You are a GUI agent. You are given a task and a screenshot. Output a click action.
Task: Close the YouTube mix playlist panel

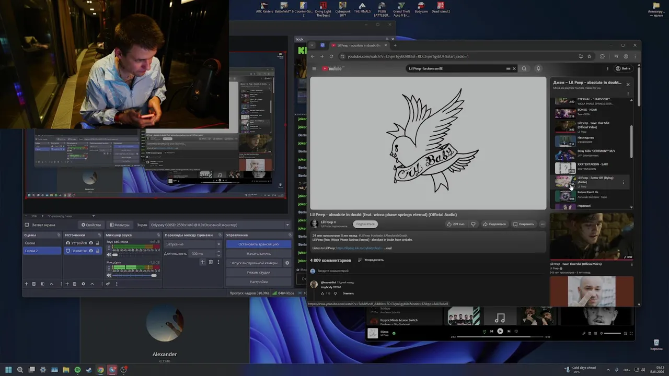(x=628, y=84)
